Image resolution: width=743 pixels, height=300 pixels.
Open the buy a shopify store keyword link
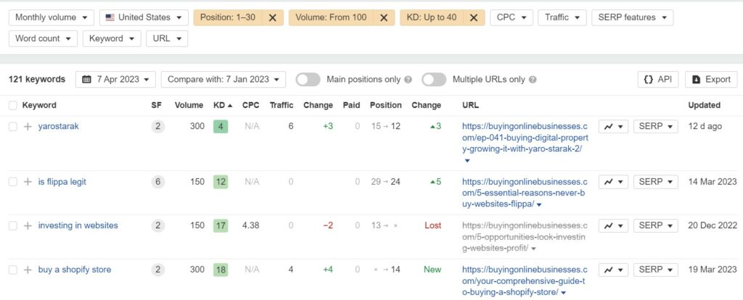[x=75, y=270]
